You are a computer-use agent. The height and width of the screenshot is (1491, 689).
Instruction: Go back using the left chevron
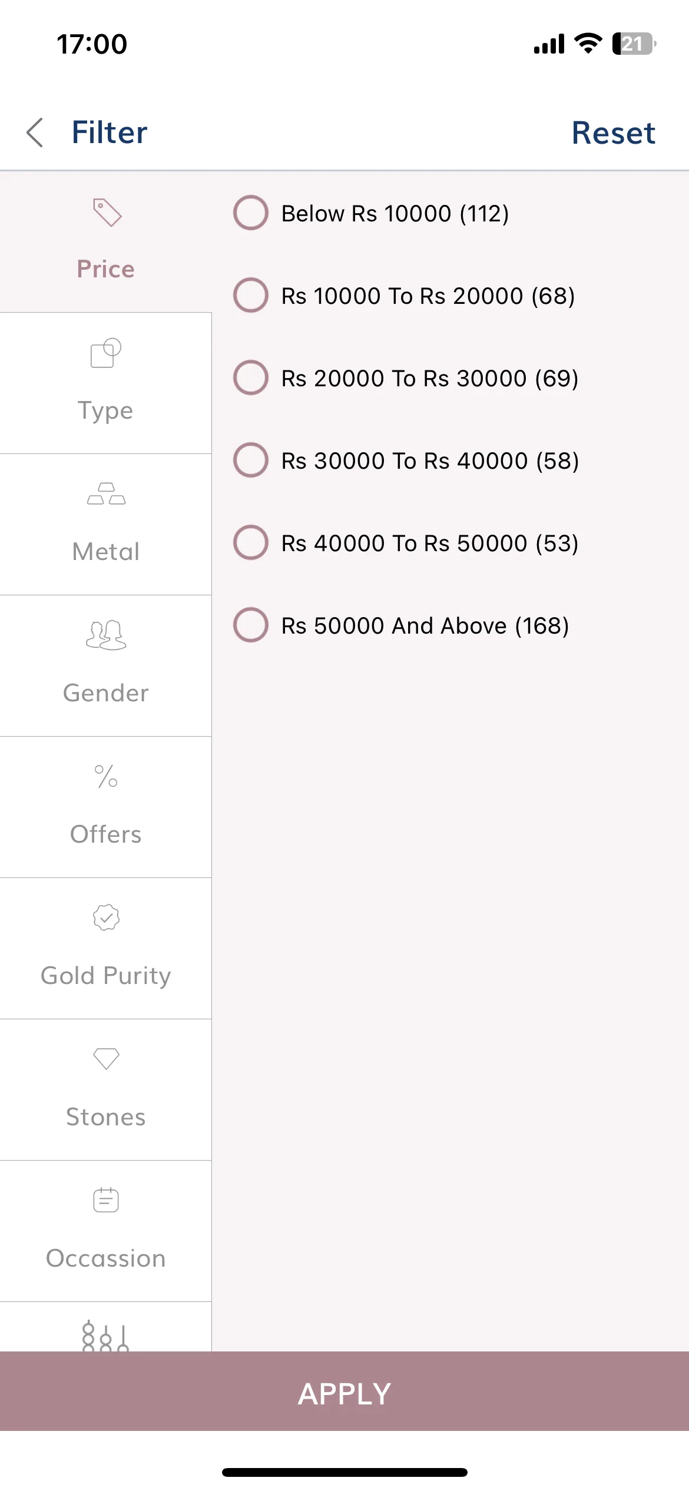(x=35, y=132)
